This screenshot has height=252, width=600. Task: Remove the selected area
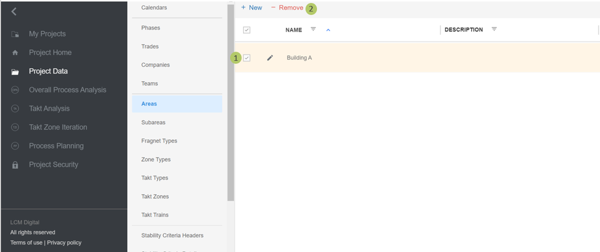coord(287,7)
